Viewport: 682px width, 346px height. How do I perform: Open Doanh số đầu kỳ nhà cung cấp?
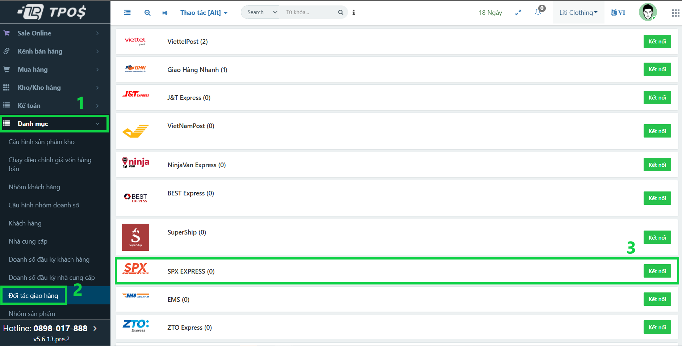click(x=52, y=278)
